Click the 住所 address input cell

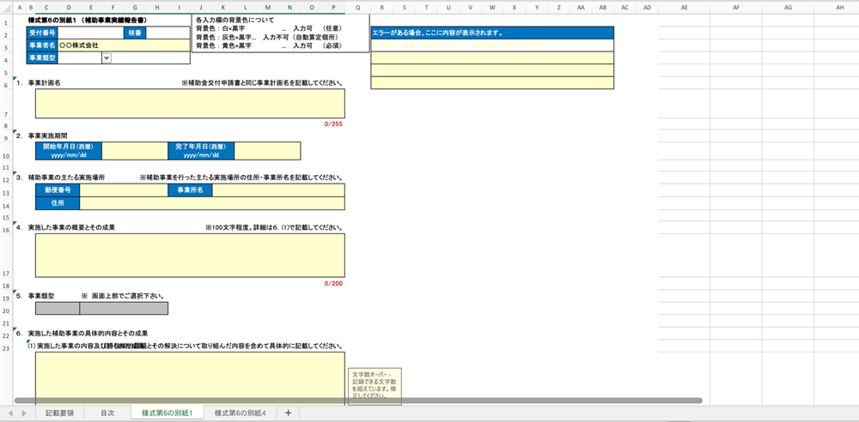(212, 203)
